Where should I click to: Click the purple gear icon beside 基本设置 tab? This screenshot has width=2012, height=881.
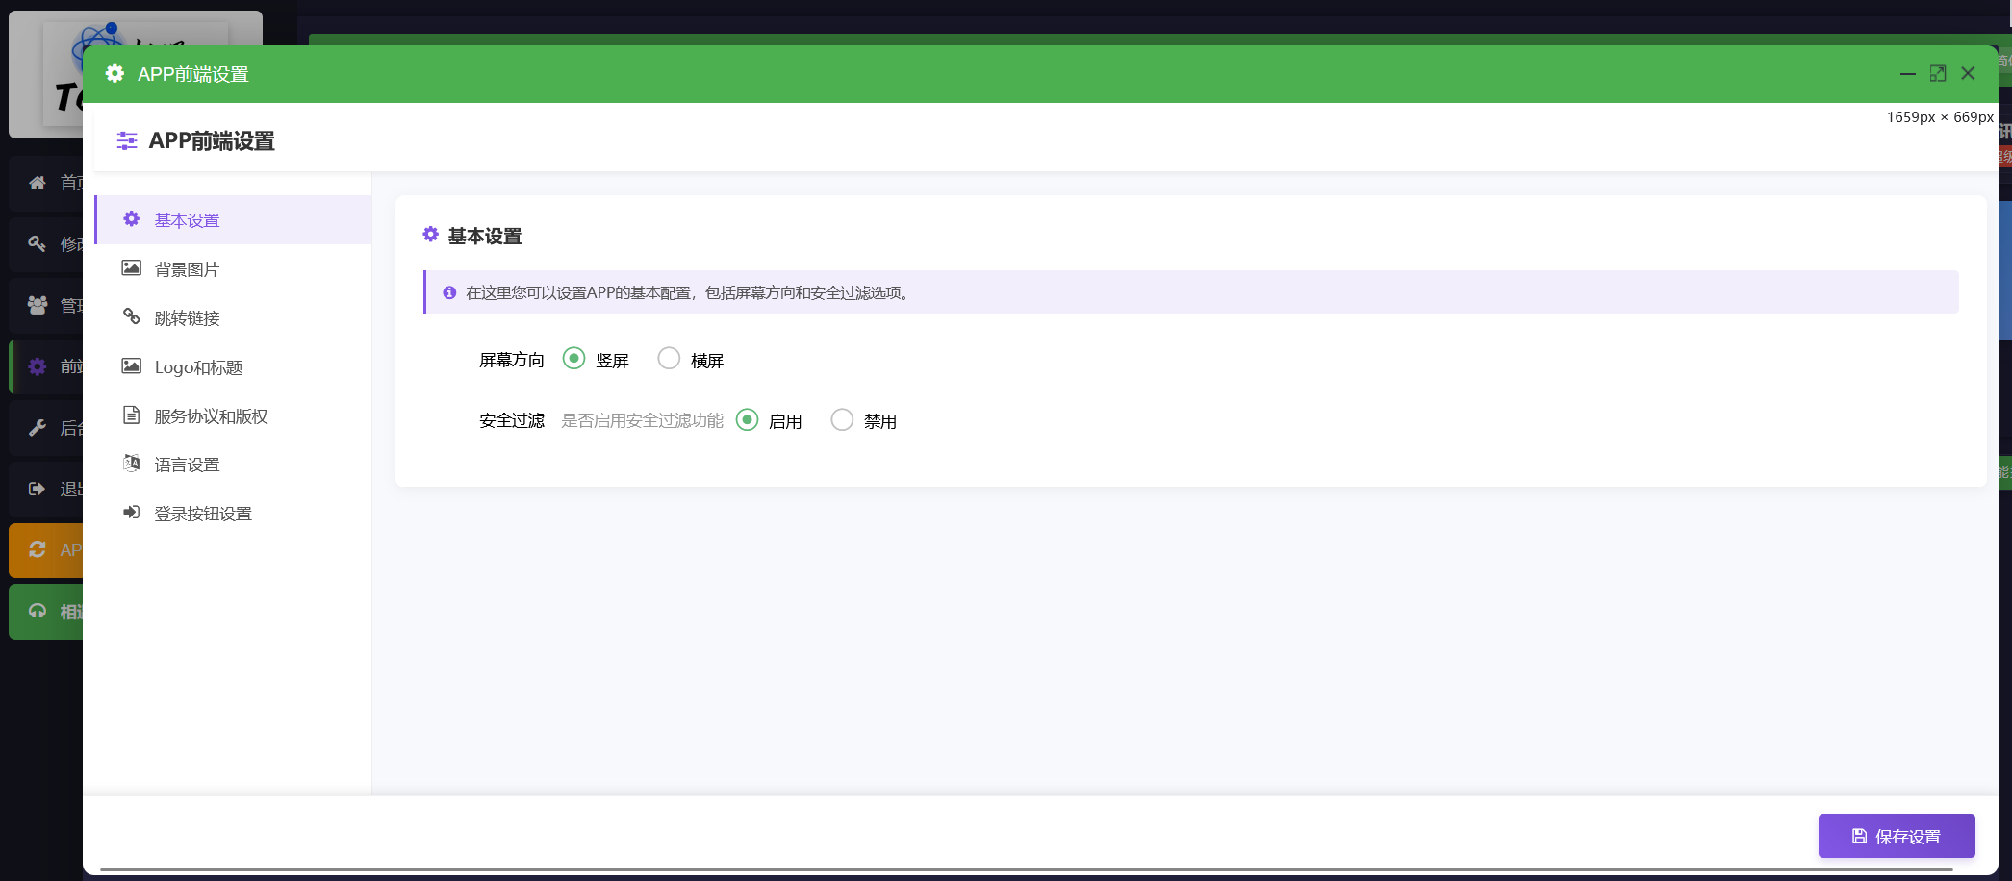point(132,219)
